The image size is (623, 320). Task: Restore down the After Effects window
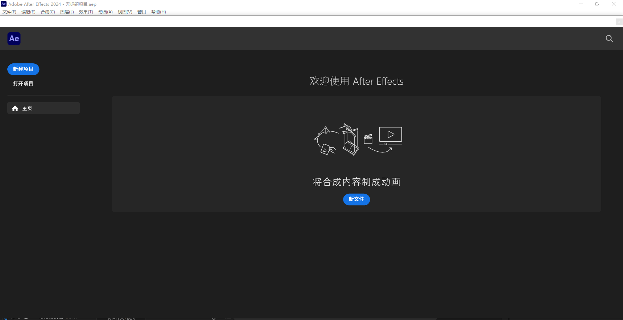click(597, 4)
